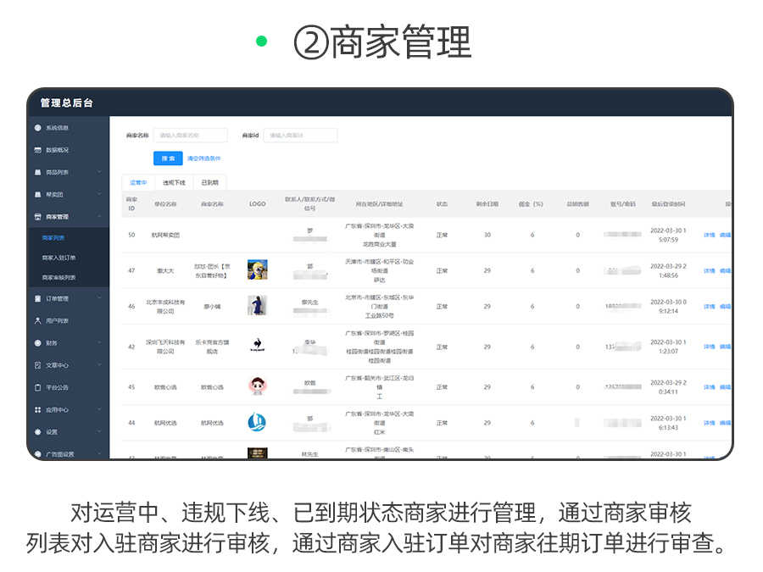Expand the 商品列表 menu chevron
The image size is (763, 572).
(99, 172)
